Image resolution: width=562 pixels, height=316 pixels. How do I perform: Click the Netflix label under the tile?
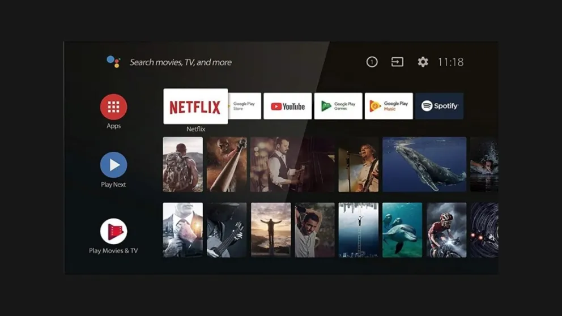click(x=195, y=129)
